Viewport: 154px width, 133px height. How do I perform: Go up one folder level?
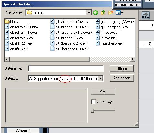tap(103, 13)
